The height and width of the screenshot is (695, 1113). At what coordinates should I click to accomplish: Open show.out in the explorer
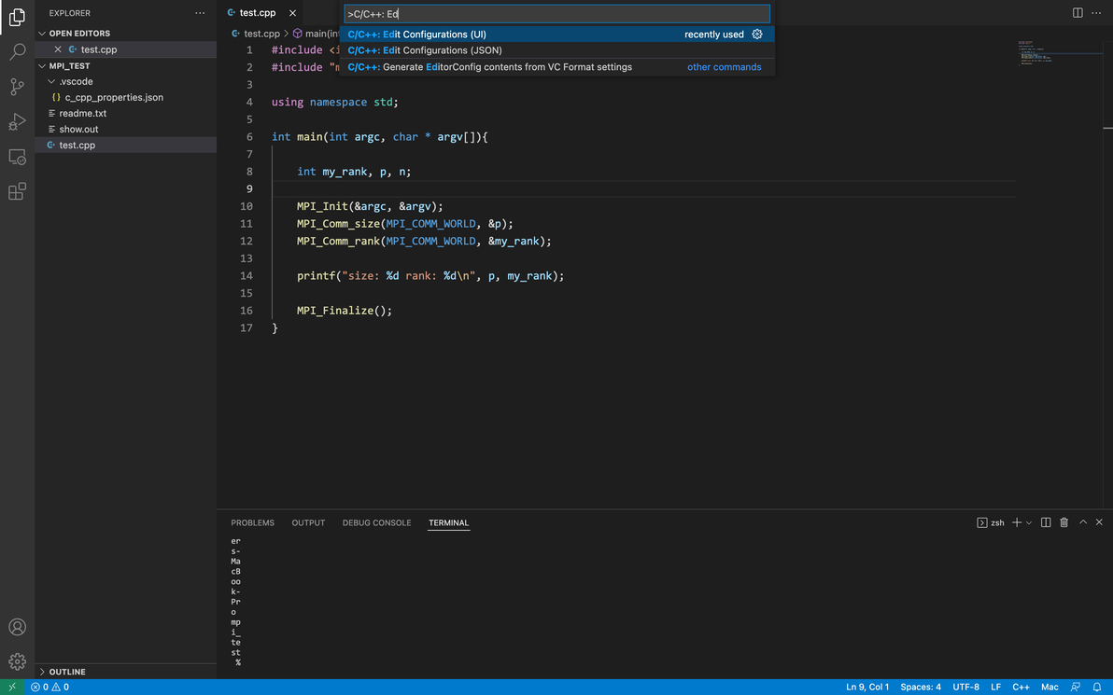126,129
